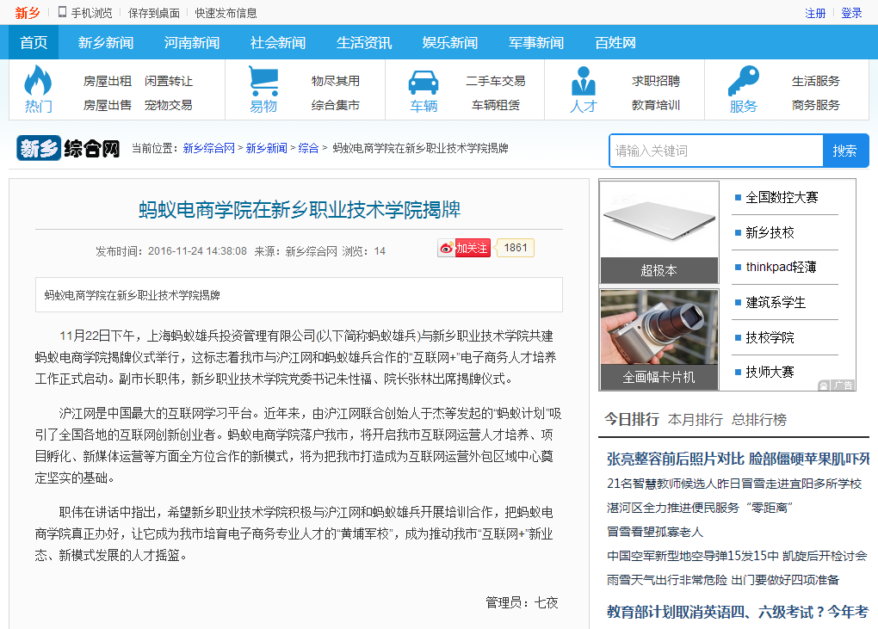Click the shopping cart 易物 icon
Viewport: 878px width, 629px height.
tap(263, 81)
